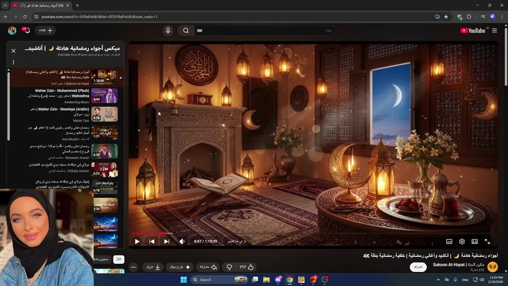The image size is (508, 286).
Task: Open more actions ellipsis below the video
Action: pyautogui.click(x=133, y=267)
